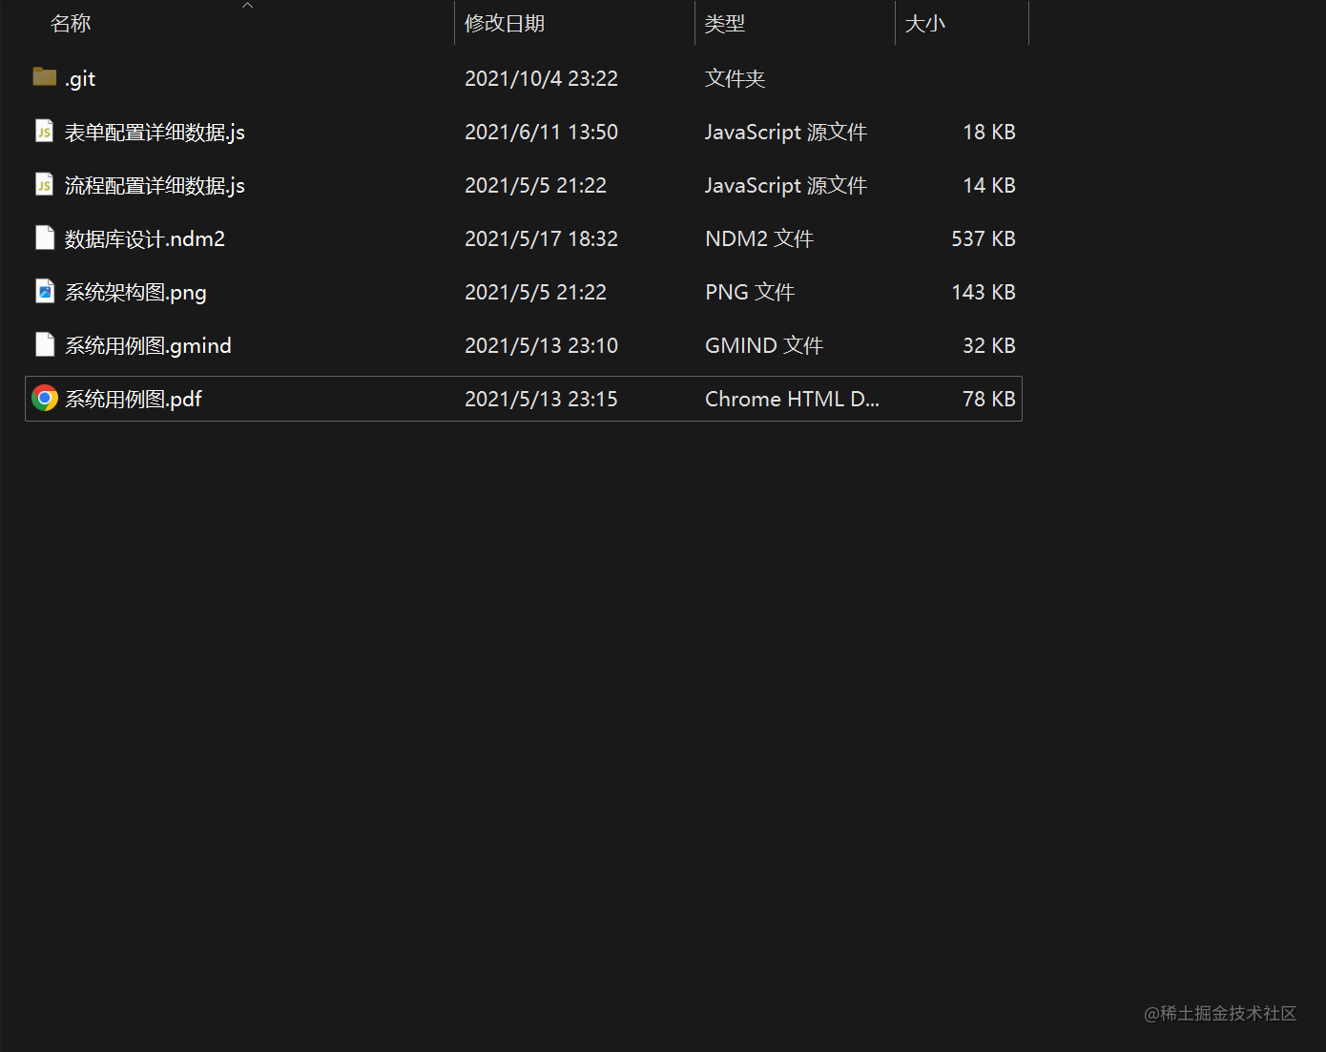Click date 2021/5/13 23:10
The image size is (1326, 1052).
point(541,345)
